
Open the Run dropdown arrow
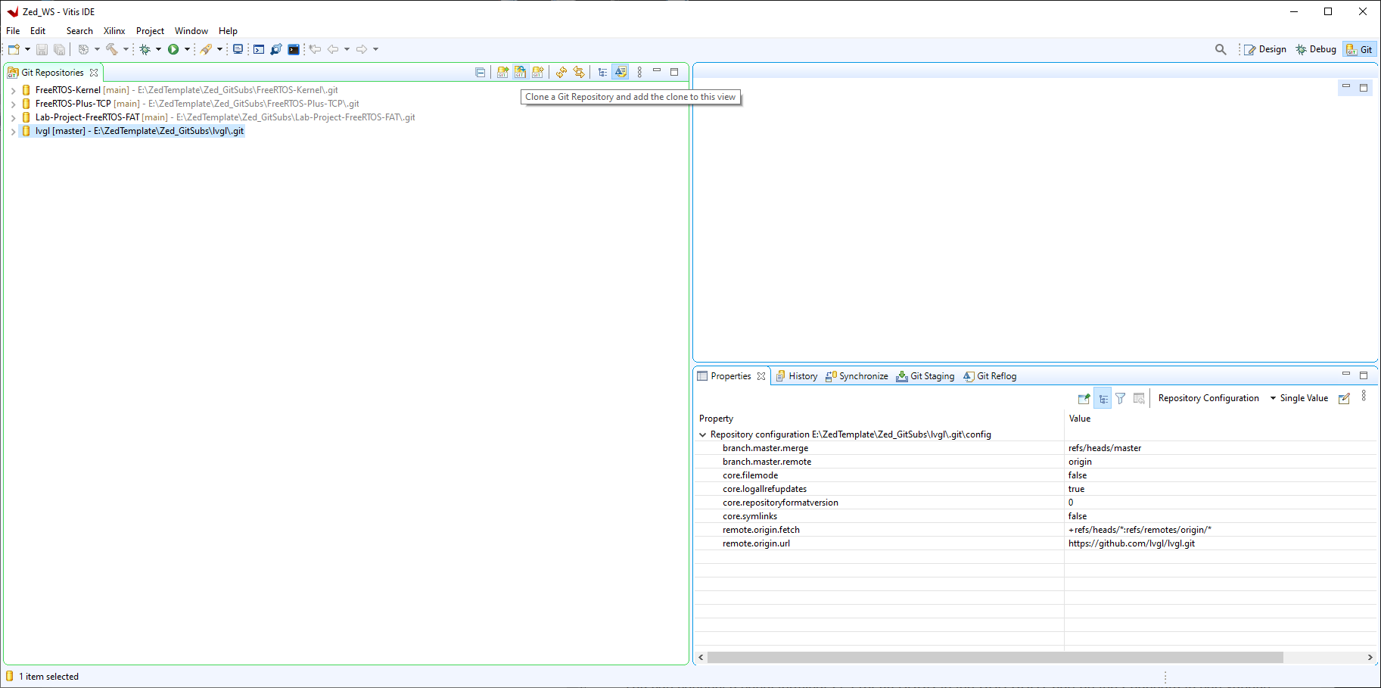(x=187, y=49)
